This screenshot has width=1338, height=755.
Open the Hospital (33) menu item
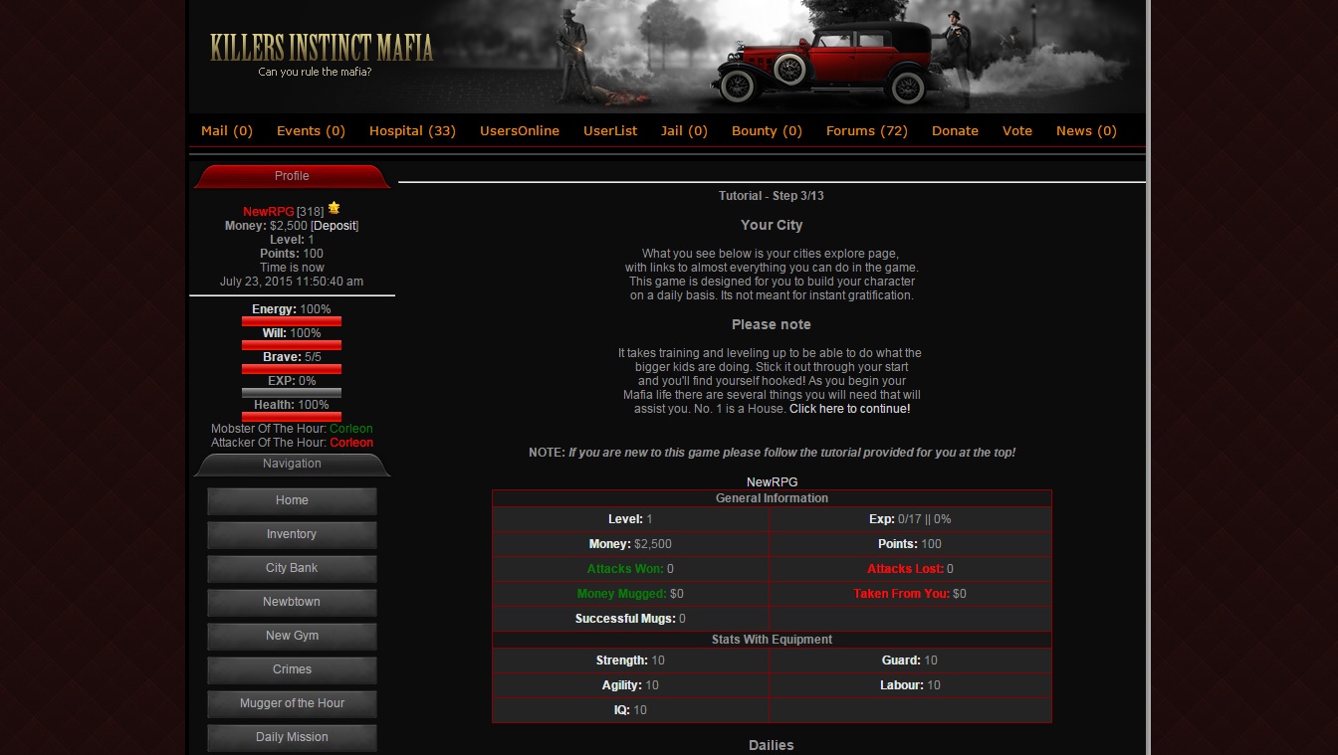click(412, 131)
